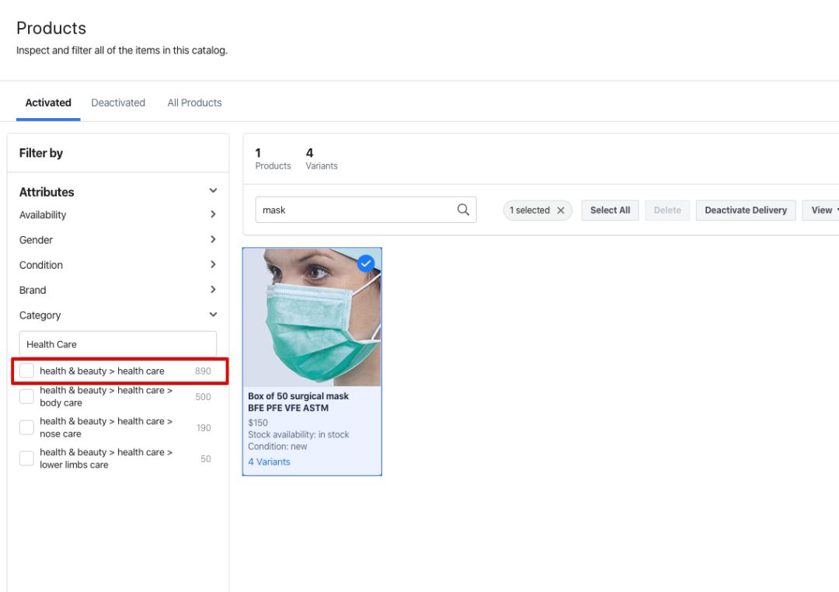The width and height of the screenshot is (839, 592).
Task: Open the View dropdown
Action: (821, 211)
